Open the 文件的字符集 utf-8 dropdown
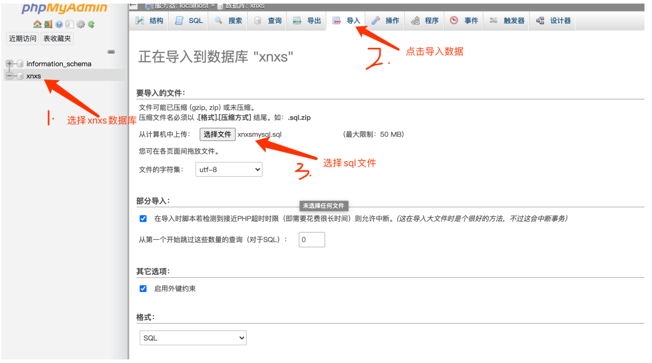This screenshot has height=363, width=652. (228, 169)
